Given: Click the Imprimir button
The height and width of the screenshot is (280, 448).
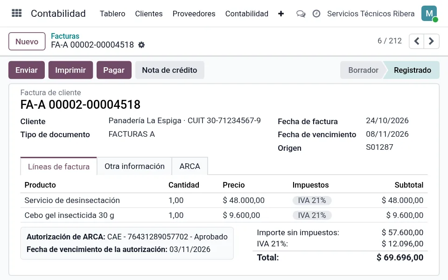Looking at the screenshot, I should [x=70, y=70].
